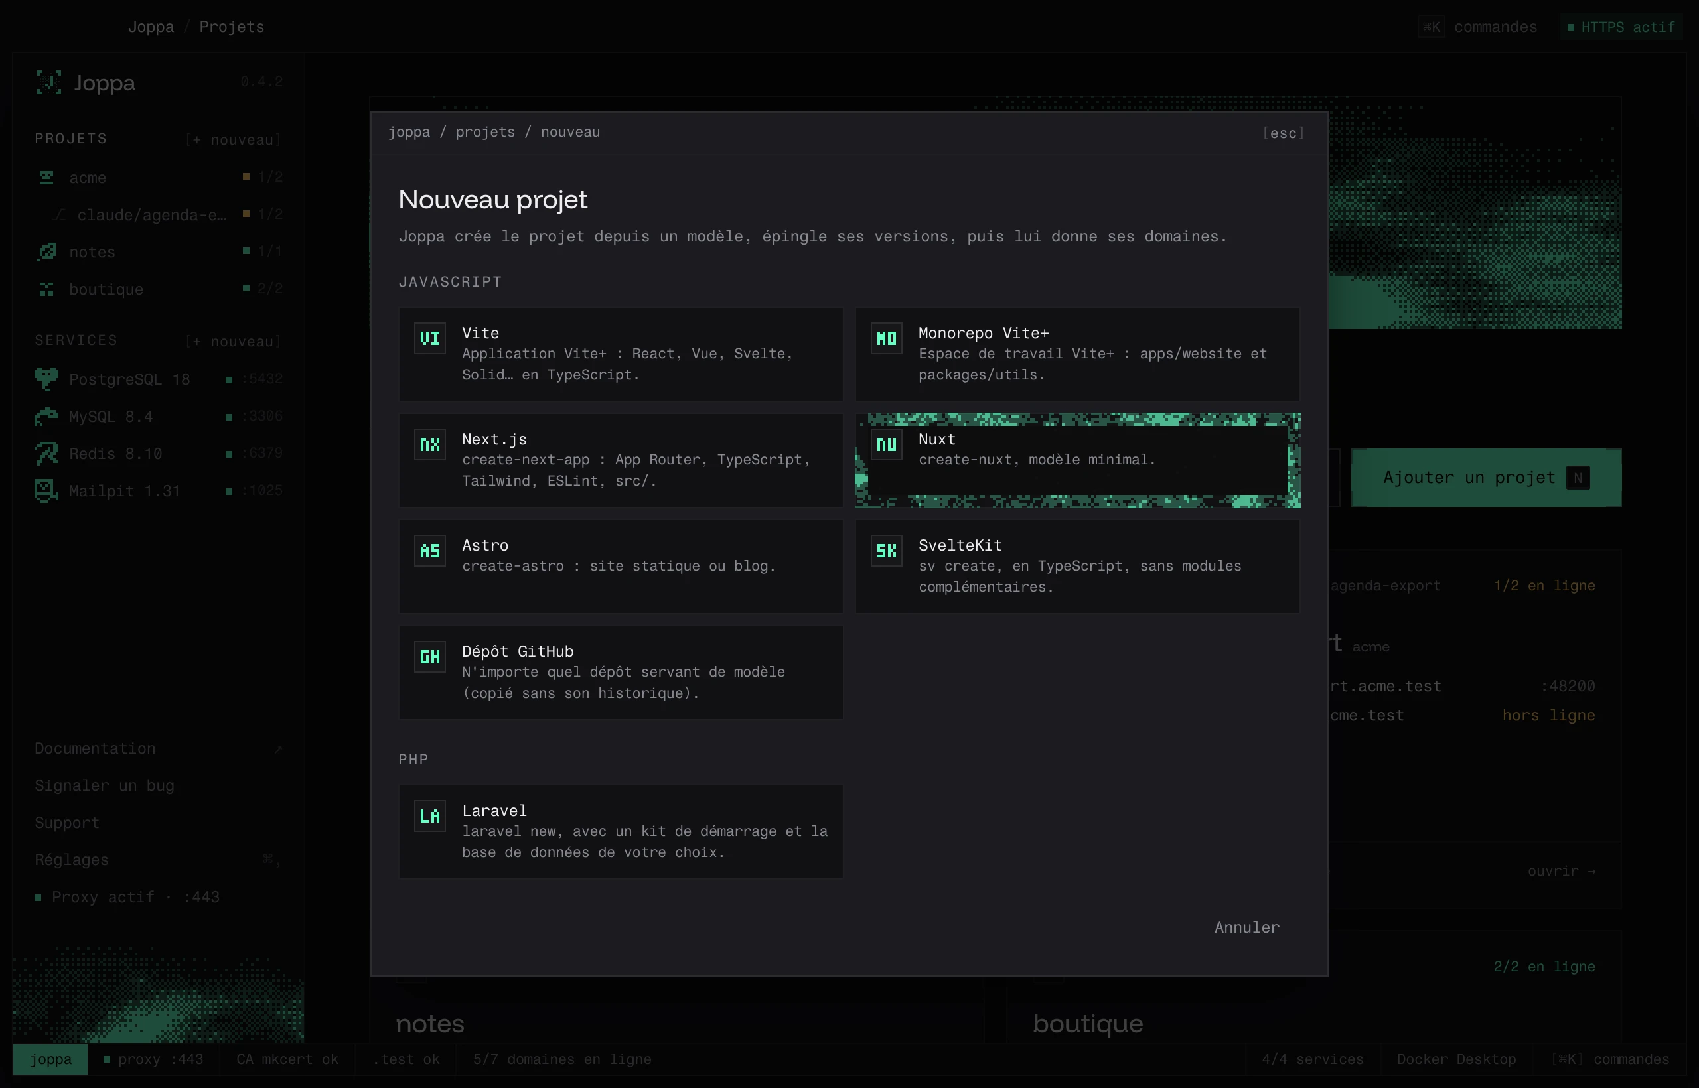Click '4/4 services' in status bar
Screen dimensions: 1699x1088
pos(1313,1059)
